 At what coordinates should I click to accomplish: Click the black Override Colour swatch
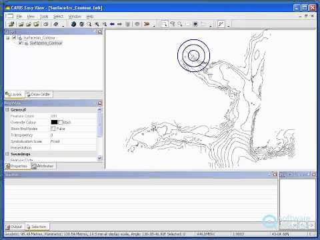point(54,122)
